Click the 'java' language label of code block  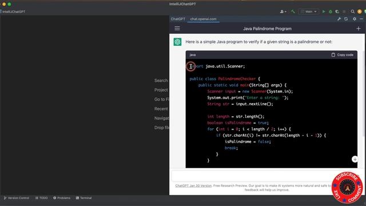coord(193,55)
